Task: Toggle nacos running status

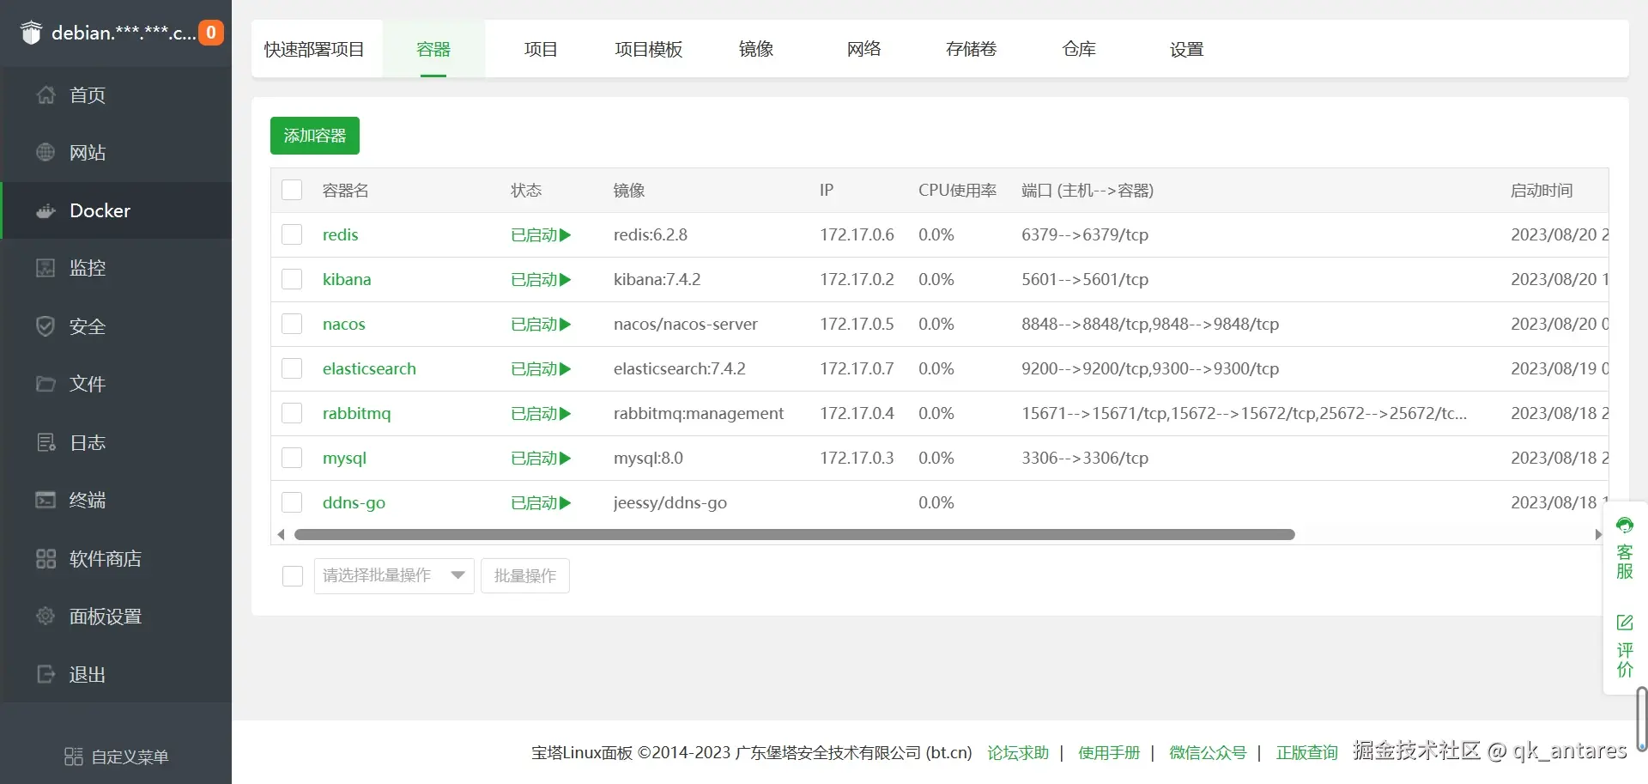Action: click(x=541, y=324)
